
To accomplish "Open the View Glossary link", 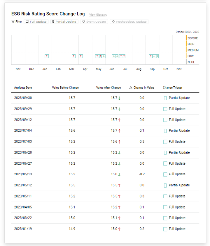I will (x=98, y=15).
